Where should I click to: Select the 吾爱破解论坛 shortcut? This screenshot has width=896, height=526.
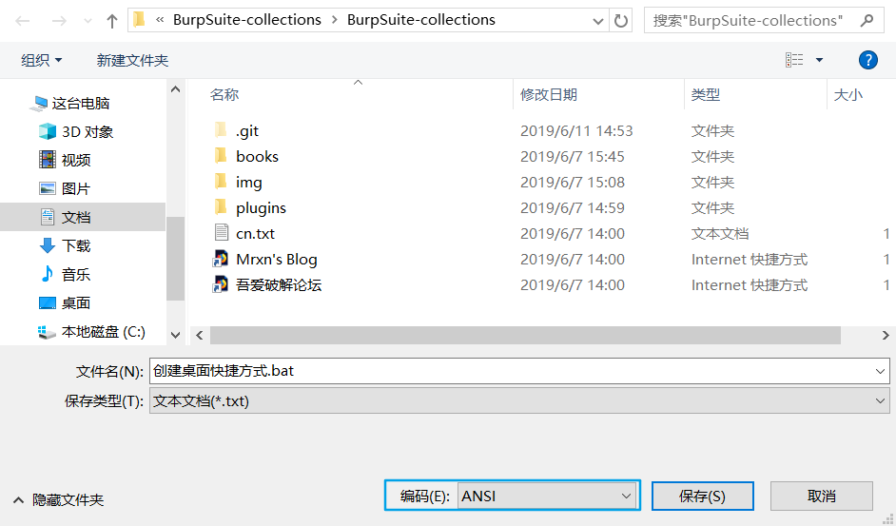tap(278, 284)
